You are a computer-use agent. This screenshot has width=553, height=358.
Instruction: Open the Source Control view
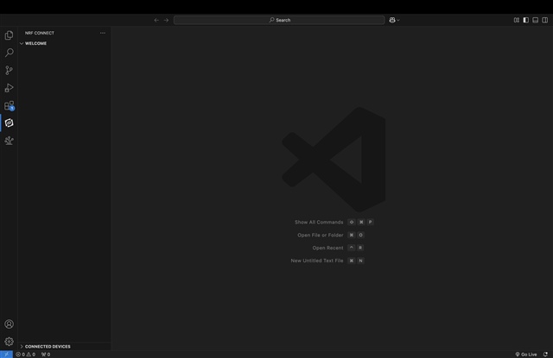click(10, 71)
